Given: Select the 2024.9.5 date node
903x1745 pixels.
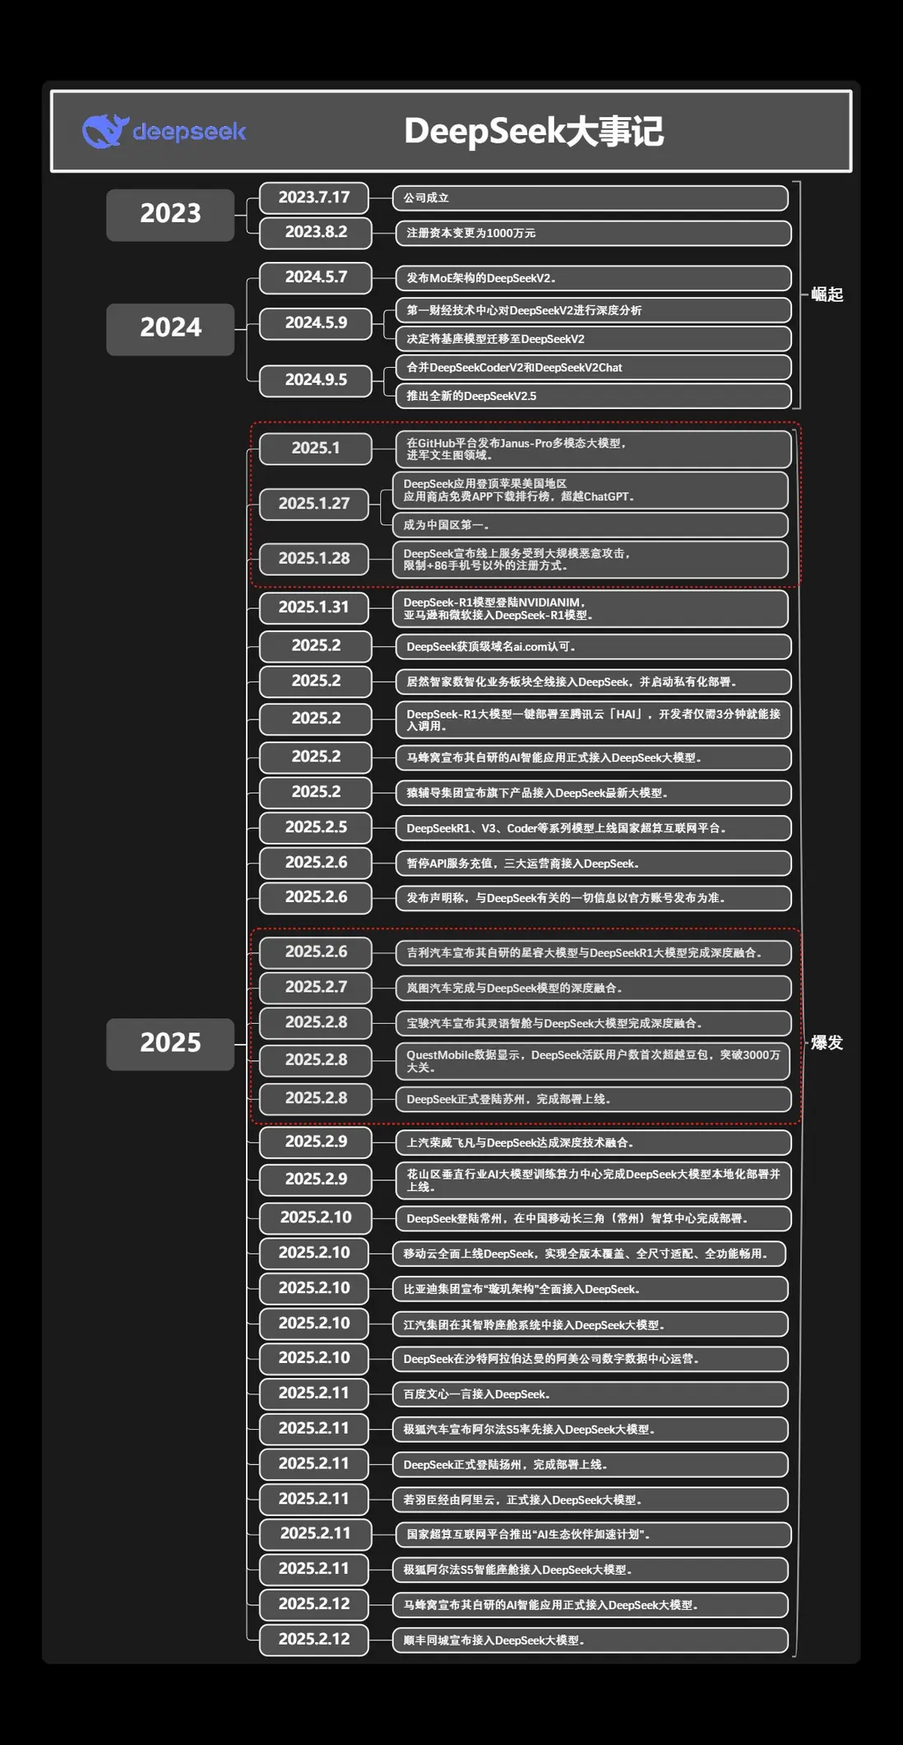Looking at the screenshot, I should pos(316,380).
